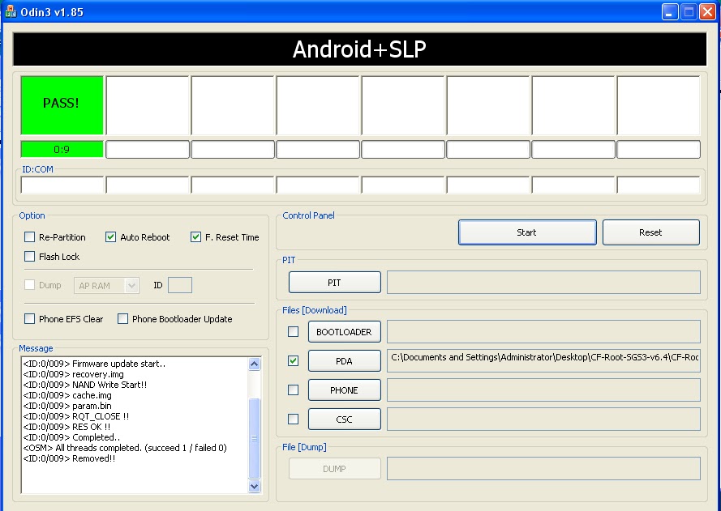Close the Odin3 window

coord(707,12)
